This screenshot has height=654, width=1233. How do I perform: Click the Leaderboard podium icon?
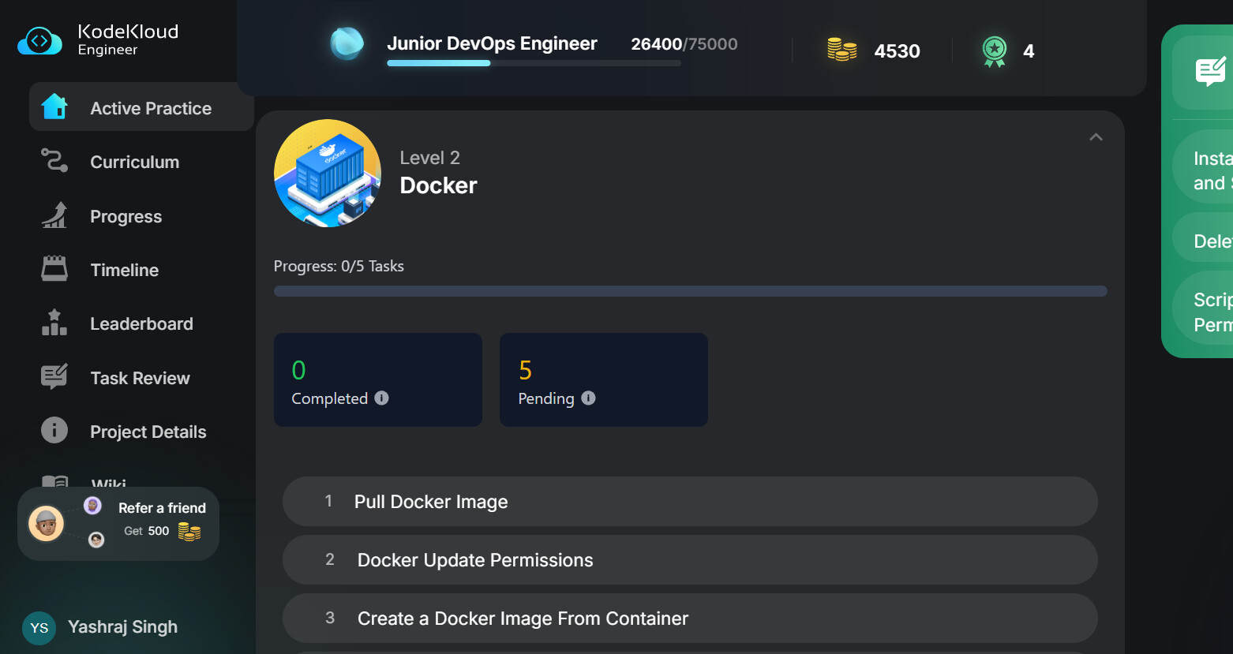(54, 323)
